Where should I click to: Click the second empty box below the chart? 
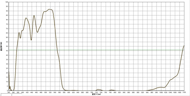(17, 95)
